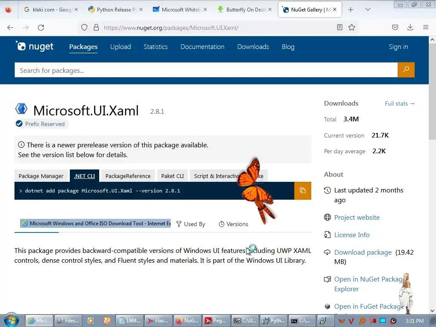Close the Butterfly On Desktop tab
436x327 pixels.
270,9
